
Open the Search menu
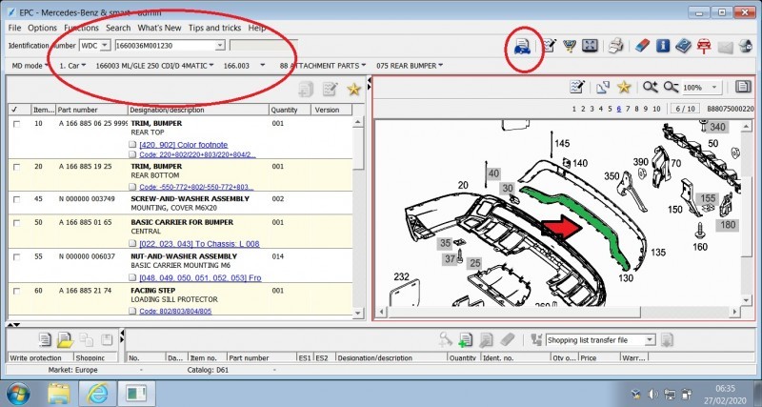coord(118,28)
